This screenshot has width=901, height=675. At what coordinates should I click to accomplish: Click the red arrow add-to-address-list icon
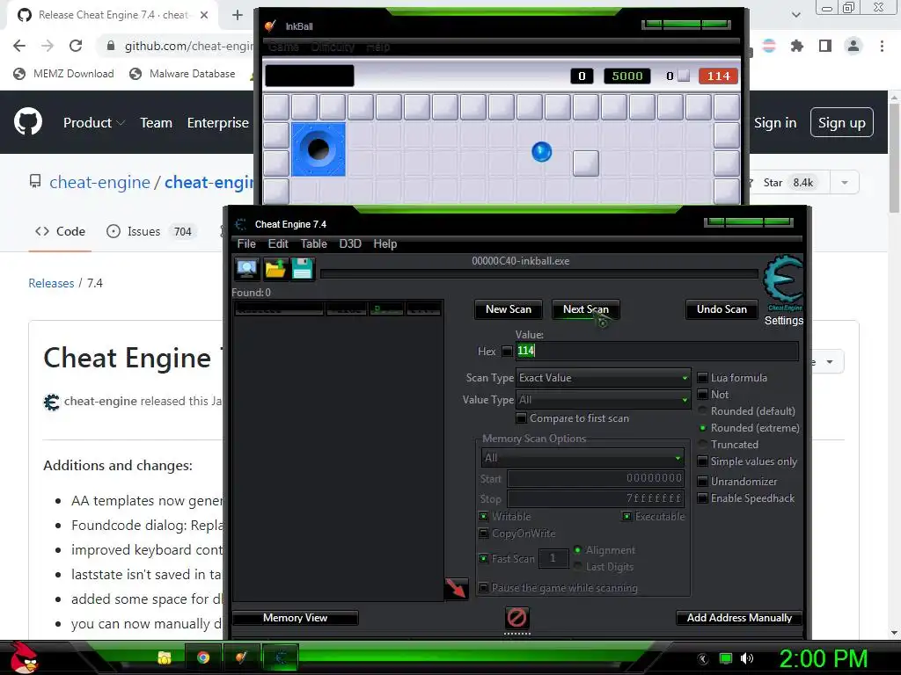click(457, 588)
